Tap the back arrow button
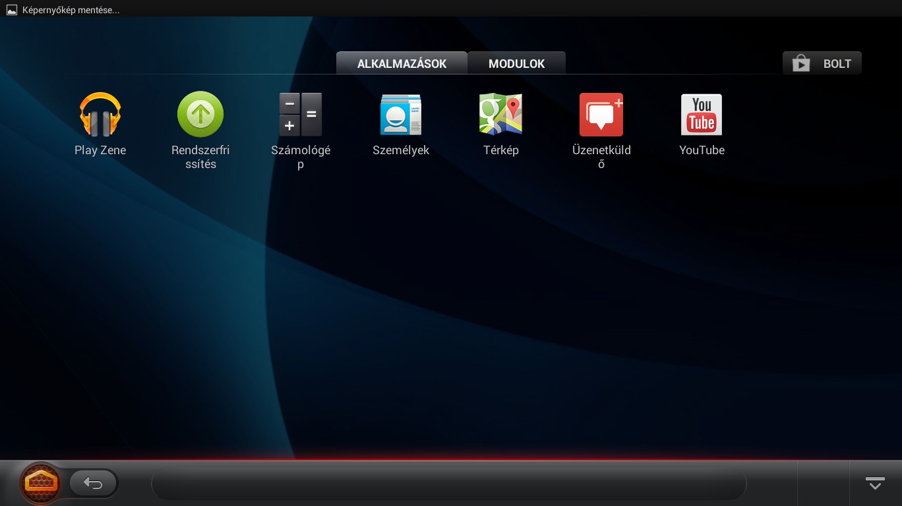The width and height of the screenshot is (902, 506). [x=93, y=484]
